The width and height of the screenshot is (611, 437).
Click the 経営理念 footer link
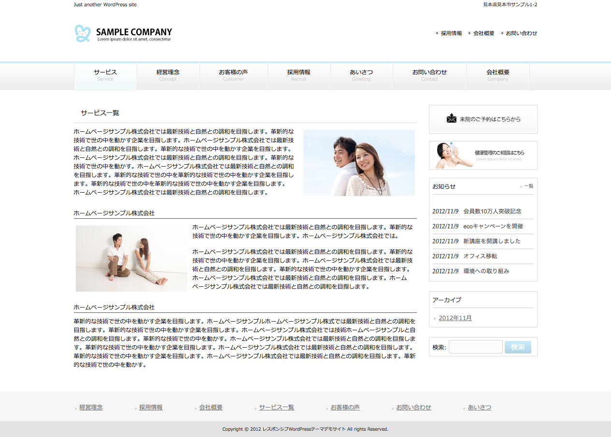[x=91, y=408]
